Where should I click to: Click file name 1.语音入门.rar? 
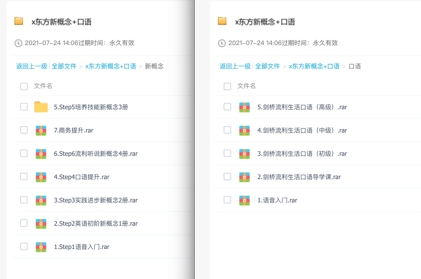coord(277,200)
